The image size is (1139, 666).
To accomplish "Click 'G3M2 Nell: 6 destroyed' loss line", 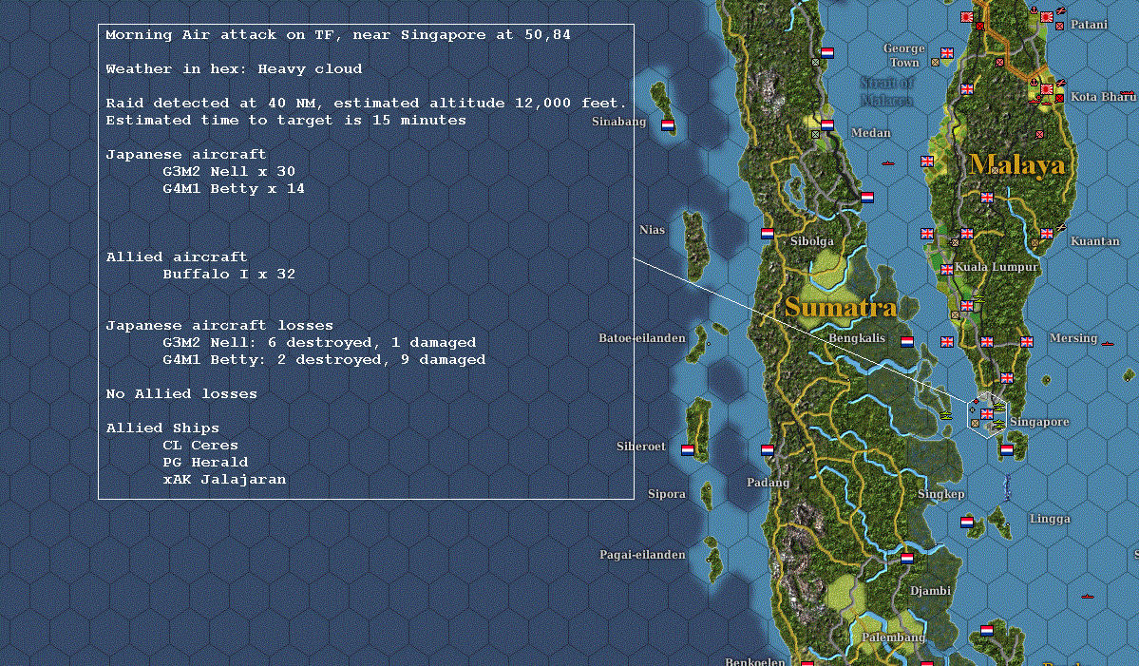I will [319, 342].
